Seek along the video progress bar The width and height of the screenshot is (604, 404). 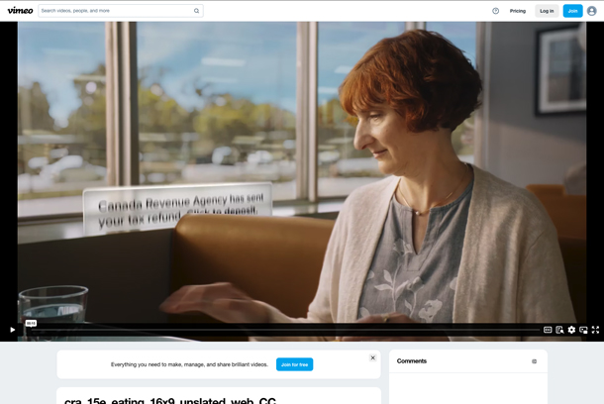tap(285, 330)
